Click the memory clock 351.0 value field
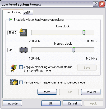Viewport: 106px width, 109px height. 12,50
